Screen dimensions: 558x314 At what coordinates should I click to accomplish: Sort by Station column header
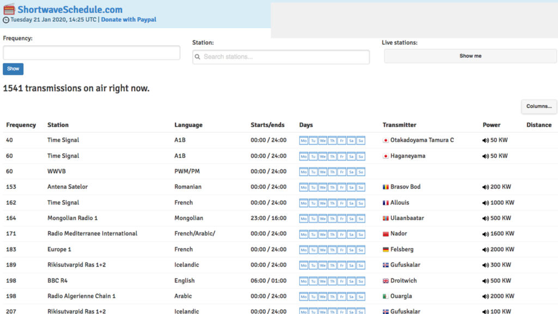58,125
